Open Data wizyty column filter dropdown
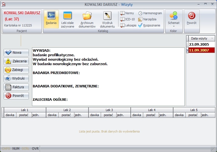217x152 pixels. pyautogui.click(x=212, y=38)
